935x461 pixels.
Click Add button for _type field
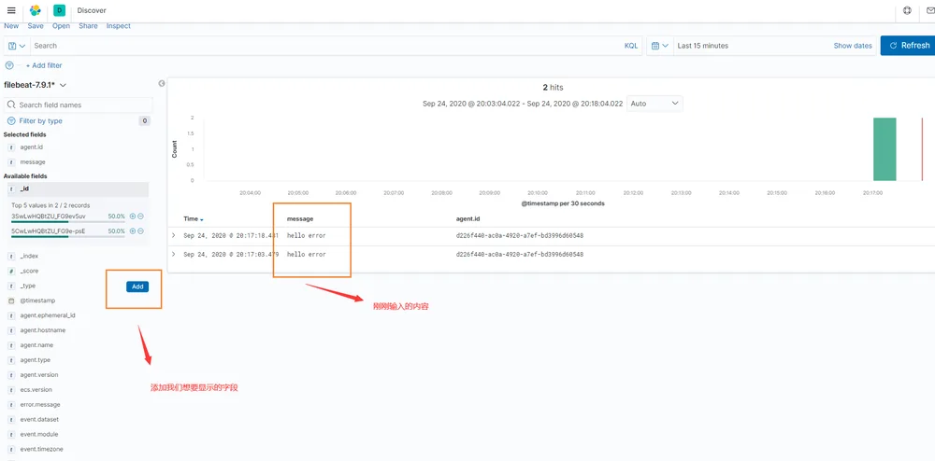(137, 286)
